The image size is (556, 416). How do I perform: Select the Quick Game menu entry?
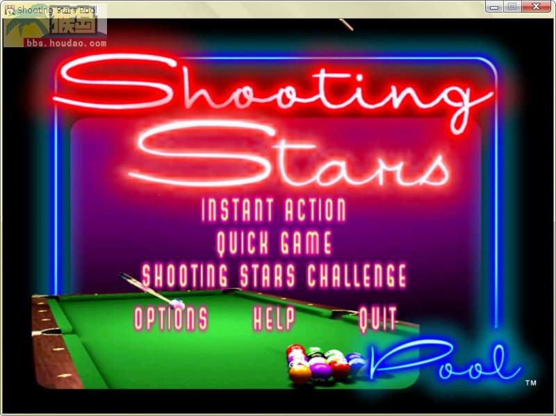pos(274,243)
